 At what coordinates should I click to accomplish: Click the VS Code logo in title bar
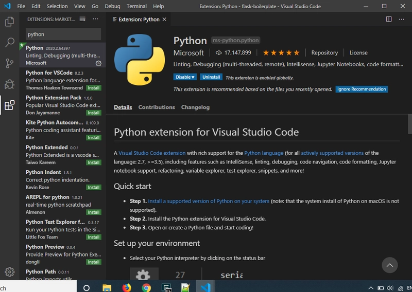[x=7, y=6]
